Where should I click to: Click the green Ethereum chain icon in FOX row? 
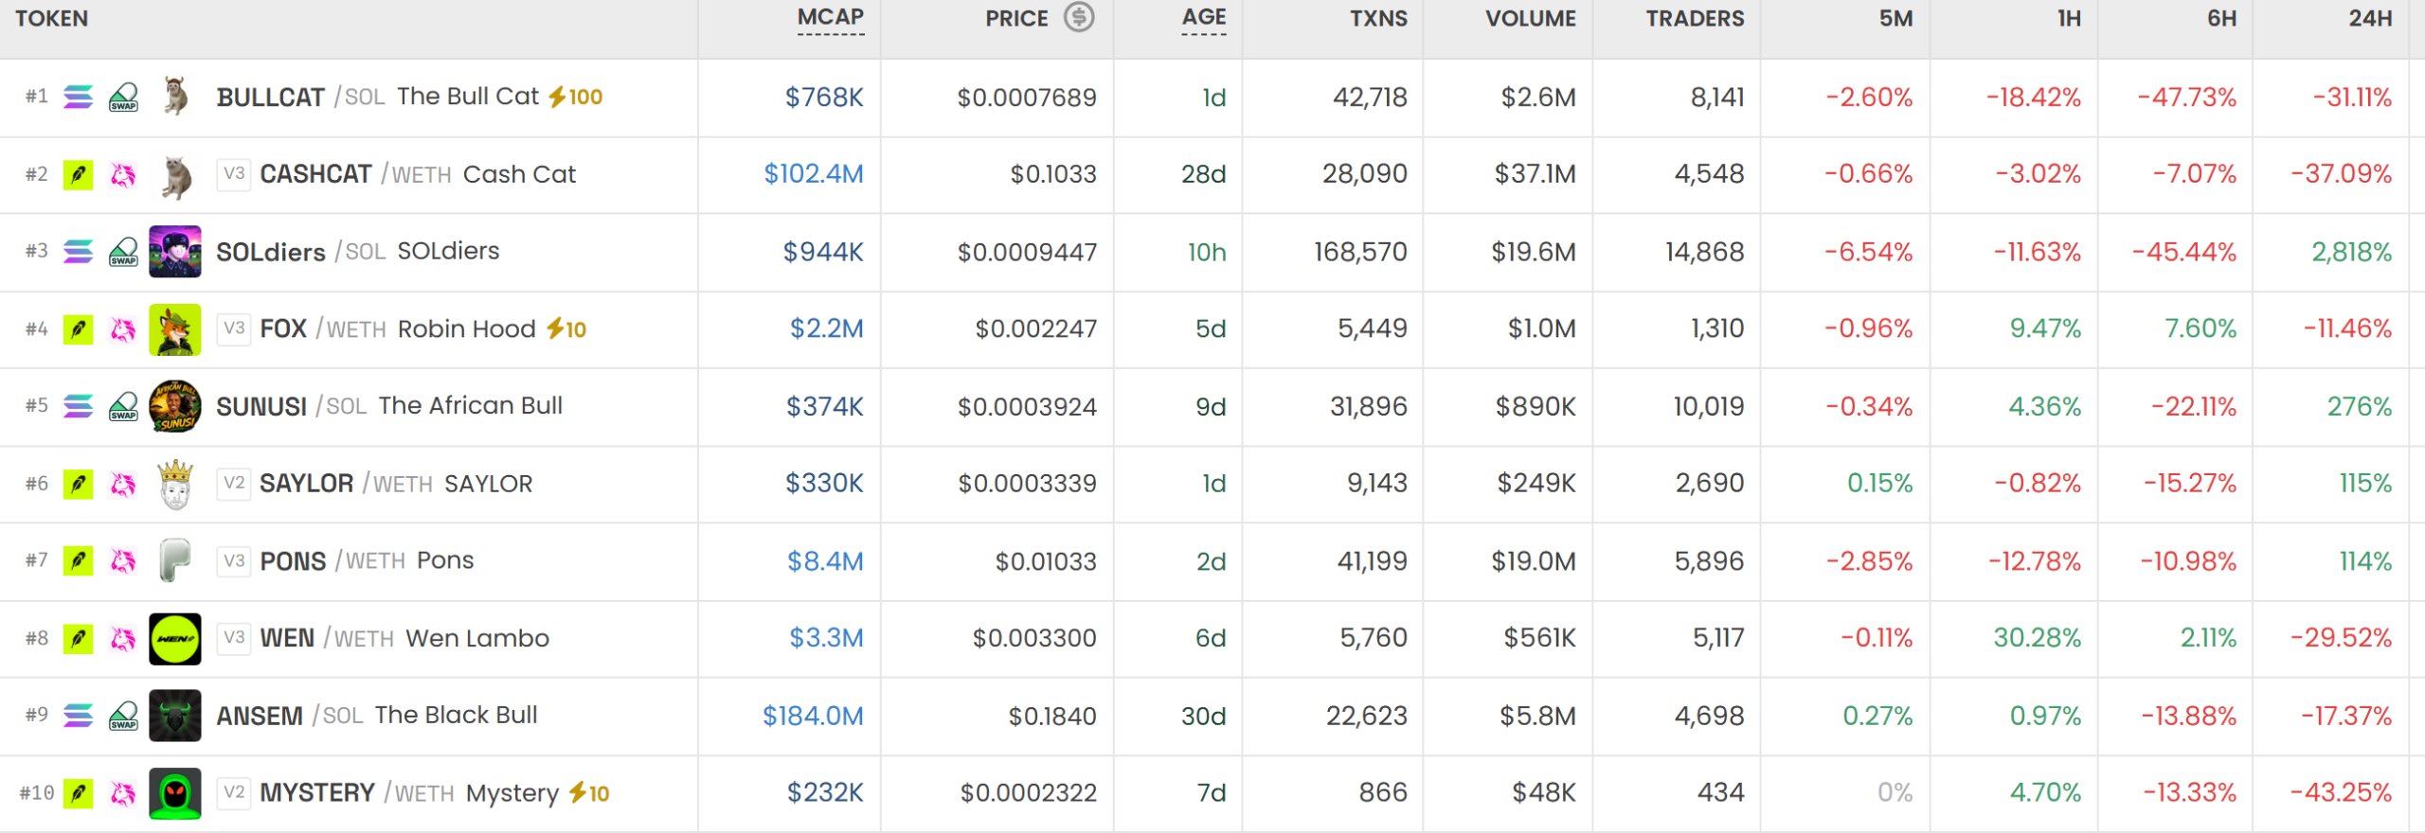coord(78,329)
